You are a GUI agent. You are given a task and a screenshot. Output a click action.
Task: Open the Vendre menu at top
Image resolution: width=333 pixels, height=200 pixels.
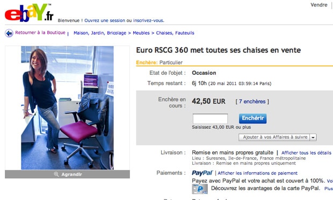coord(319,5)
